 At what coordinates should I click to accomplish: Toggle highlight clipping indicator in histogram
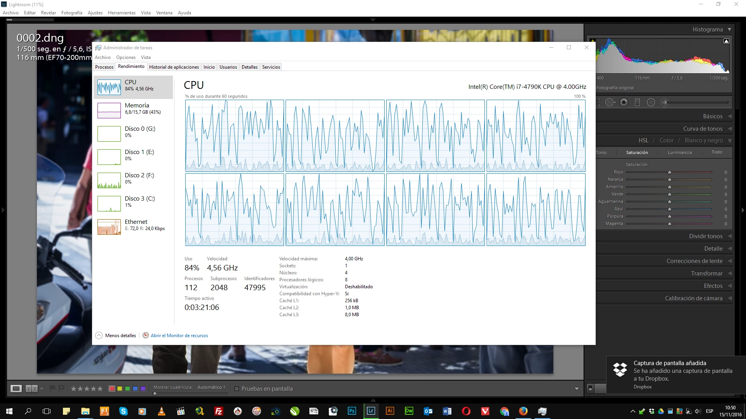click(726, 41)
